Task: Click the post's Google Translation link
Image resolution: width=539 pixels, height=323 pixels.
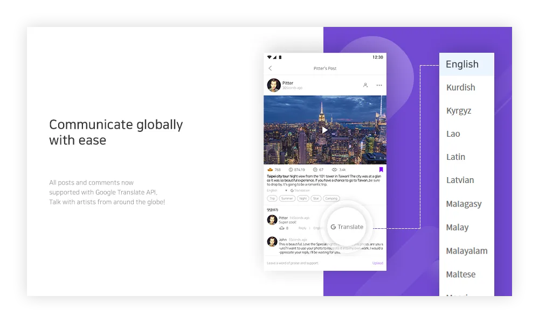Action: click(300, 191)
